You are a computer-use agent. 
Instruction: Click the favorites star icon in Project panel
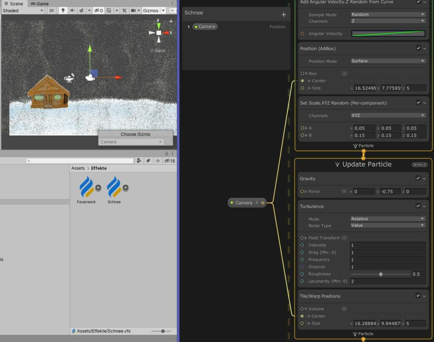click(158, 161)
